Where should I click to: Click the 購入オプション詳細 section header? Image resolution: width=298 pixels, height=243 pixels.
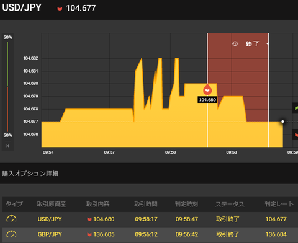click(x=30, y=174)
